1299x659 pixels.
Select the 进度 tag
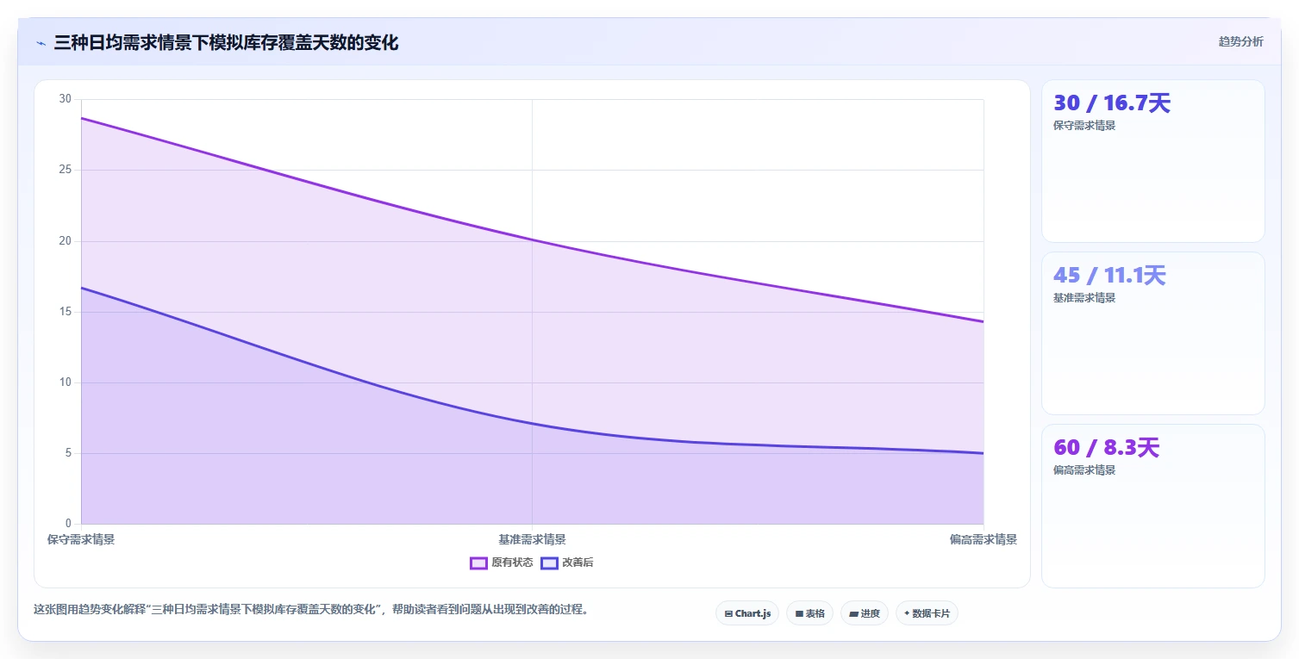click(865, 613)
